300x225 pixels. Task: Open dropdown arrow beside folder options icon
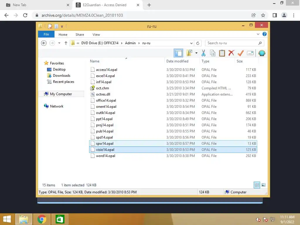point(196,53)
